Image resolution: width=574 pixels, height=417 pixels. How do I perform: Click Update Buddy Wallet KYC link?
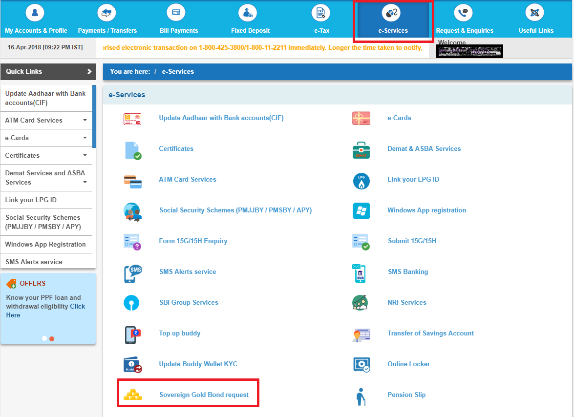pos(198,364)
